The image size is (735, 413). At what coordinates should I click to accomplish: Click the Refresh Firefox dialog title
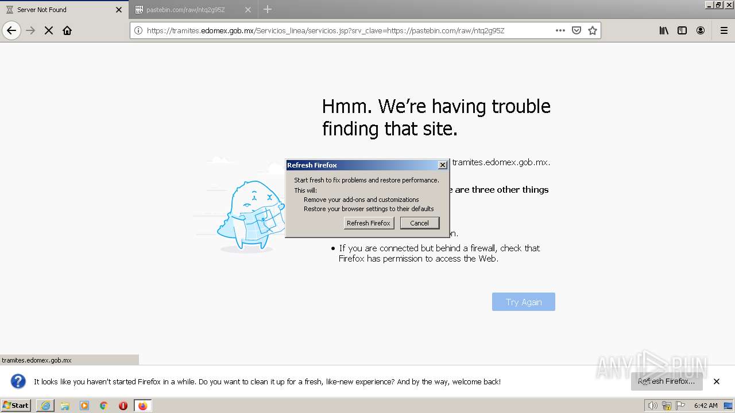point(312,165)
